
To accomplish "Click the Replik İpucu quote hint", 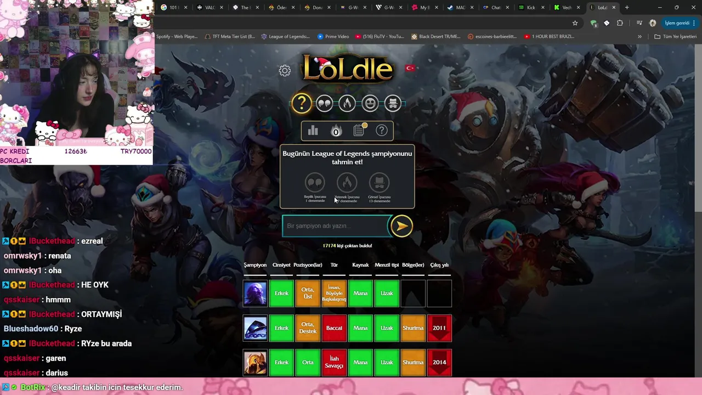I will (x=315, y=187).
